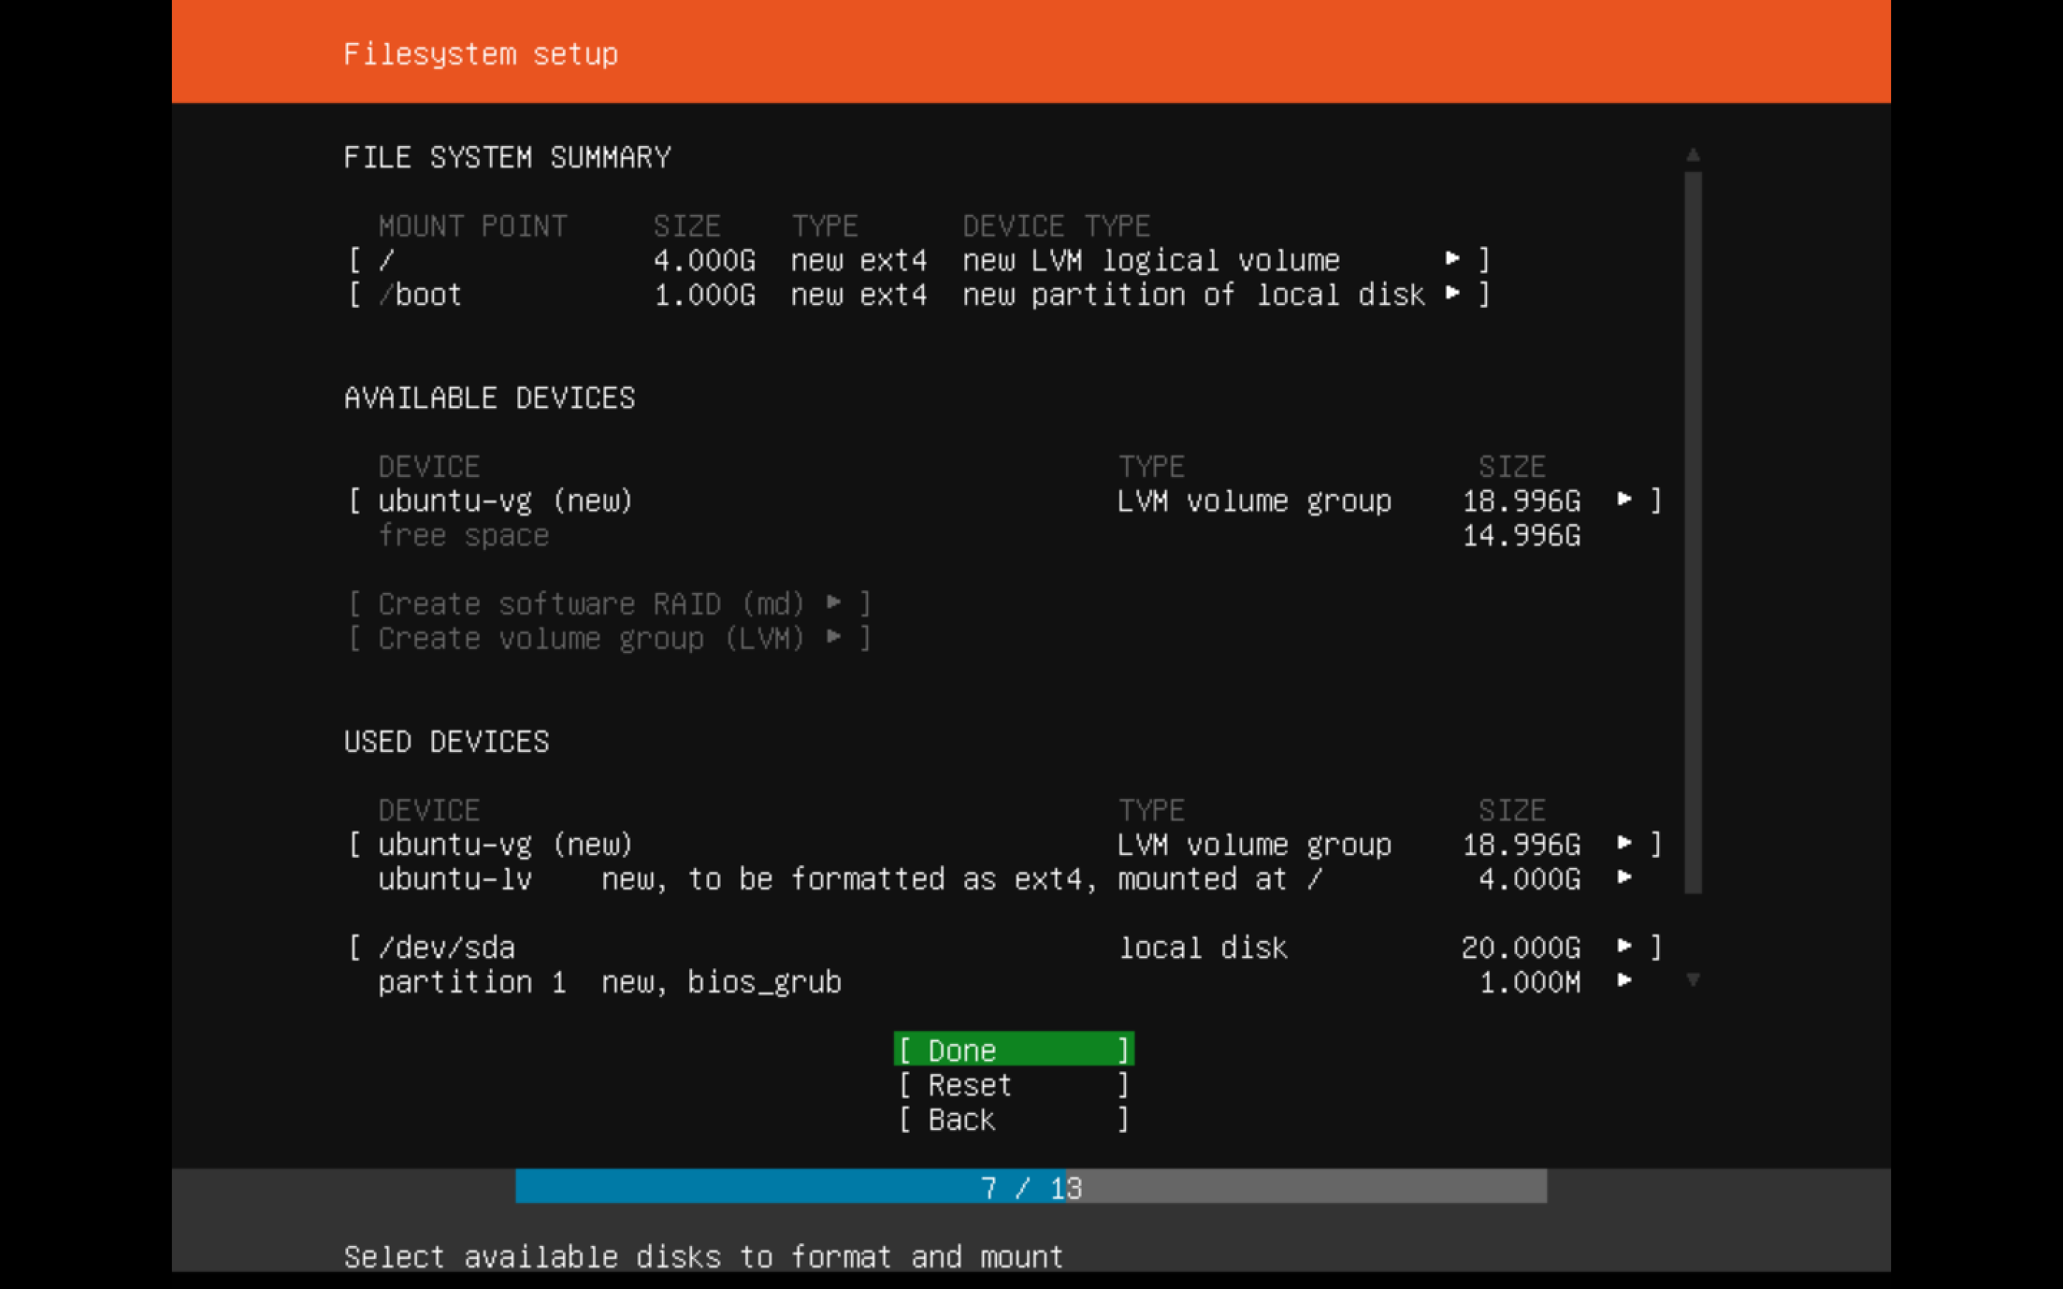The image size is (2063, 1289).
Task: Expand the /dev/sda local disk arrow
Action: click(1625, 946)
